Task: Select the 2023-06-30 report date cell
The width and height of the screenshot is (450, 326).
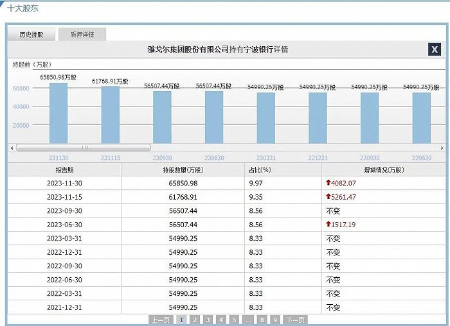Action: pos(64,225)
